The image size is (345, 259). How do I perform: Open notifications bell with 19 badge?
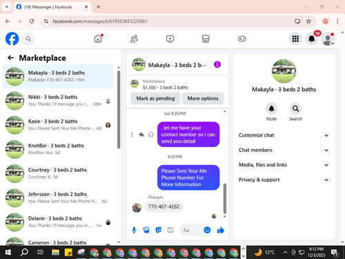[312, 39]
